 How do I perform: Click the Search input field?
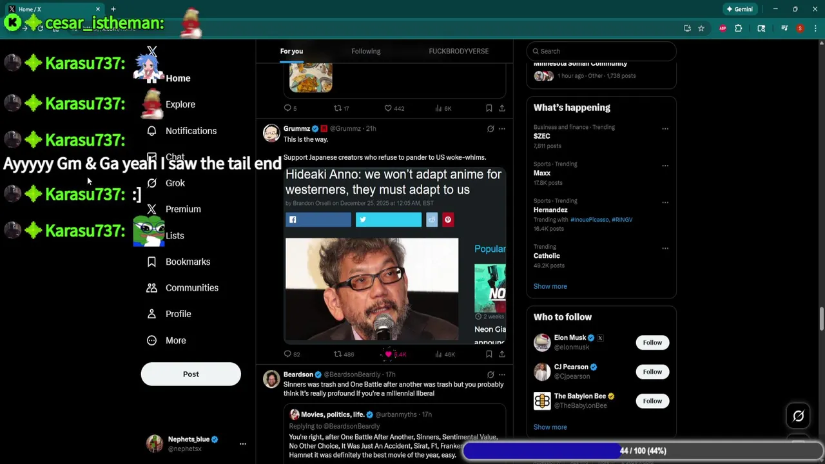(x=601, y=51)
